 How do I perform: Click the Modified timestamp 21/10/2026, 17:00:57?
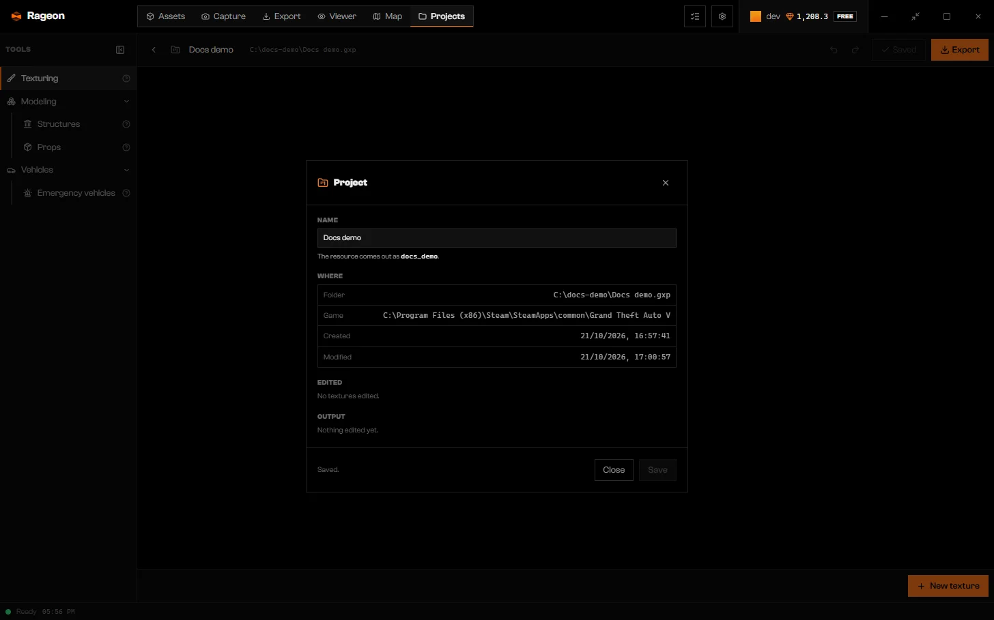pos(625,357)
